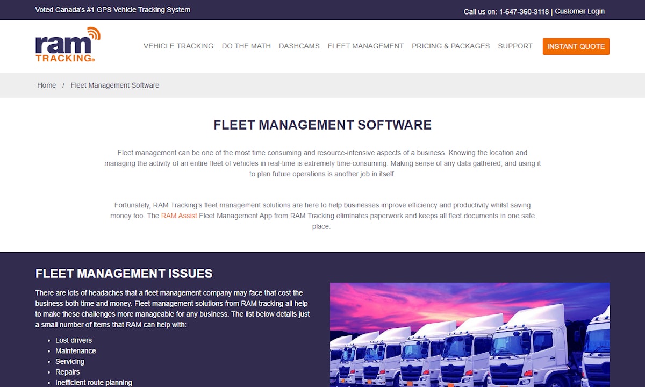
Task: Open the Vehicle Tracking menu
Action: (x=178, y=46)
